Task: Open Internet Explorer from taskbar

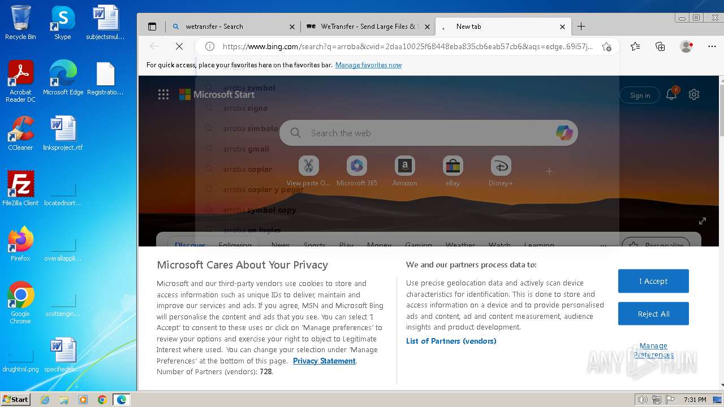Action: click(45, 400)
